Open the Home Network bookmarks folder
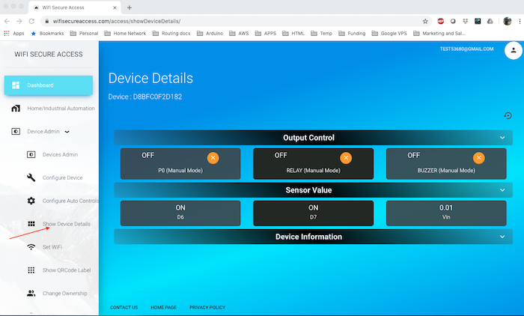The image size is (524, 316). 125,34
